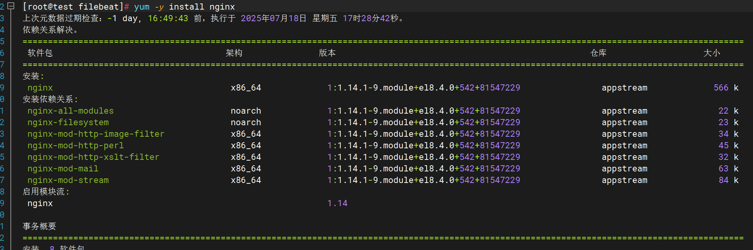Collapse the fold marker beside the yum command
The height and width of the screenshot is (250, 753).
click(11, 6)
